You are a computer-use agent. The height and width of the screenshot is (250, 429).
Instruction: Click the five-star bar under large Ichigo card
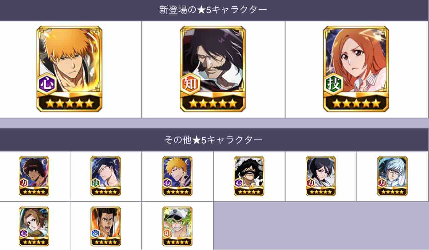point(69,103)
